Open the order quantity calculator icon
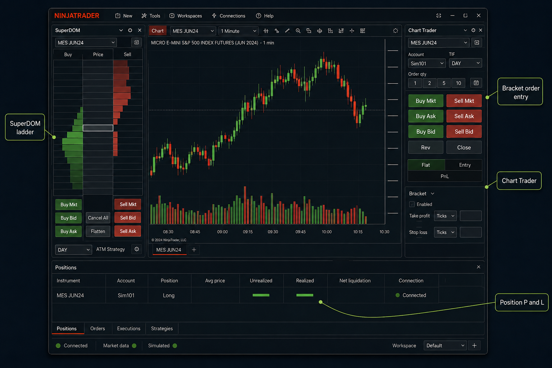The image size is (552, 368). click(x=476, y=83)
